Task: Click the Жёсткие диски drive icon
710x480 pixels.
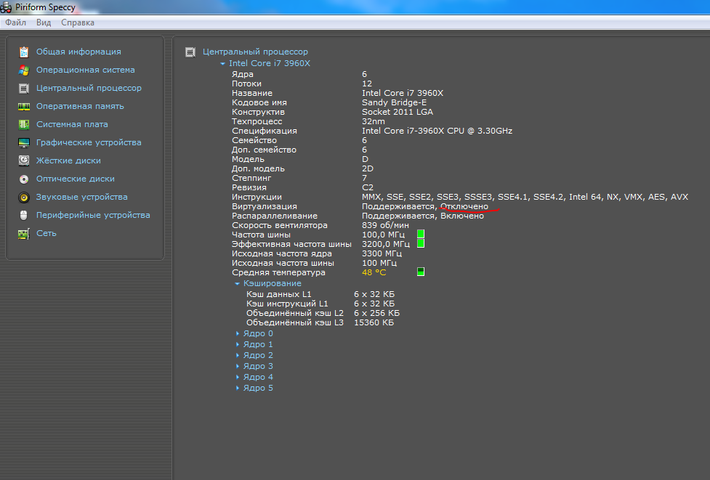Action: tap(24, 160)
